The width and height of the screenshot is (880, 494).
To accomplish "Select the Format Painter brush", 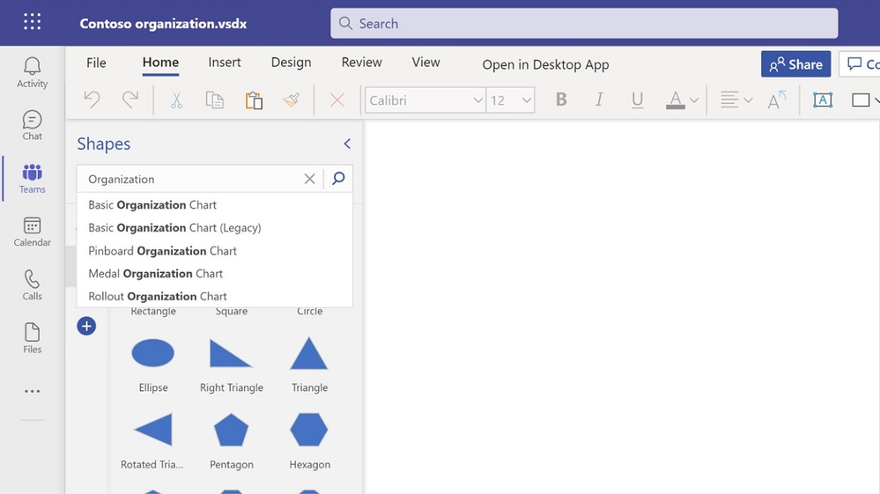I will click(292, 100).
